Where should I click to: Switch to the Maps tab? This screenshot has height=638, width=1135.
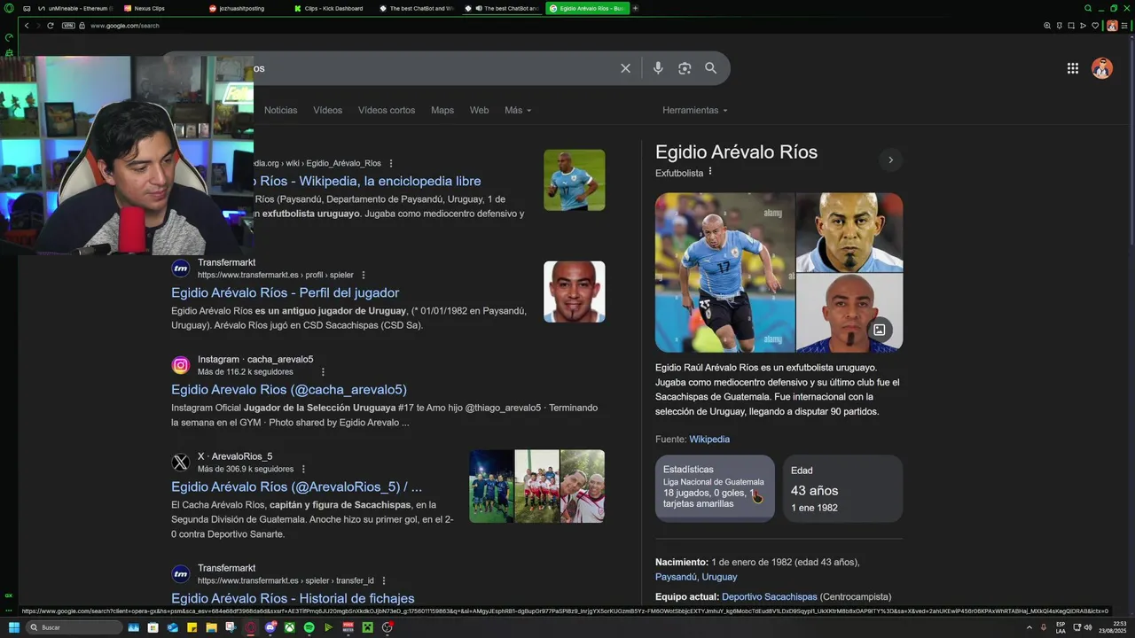click(x=442, y=110)
